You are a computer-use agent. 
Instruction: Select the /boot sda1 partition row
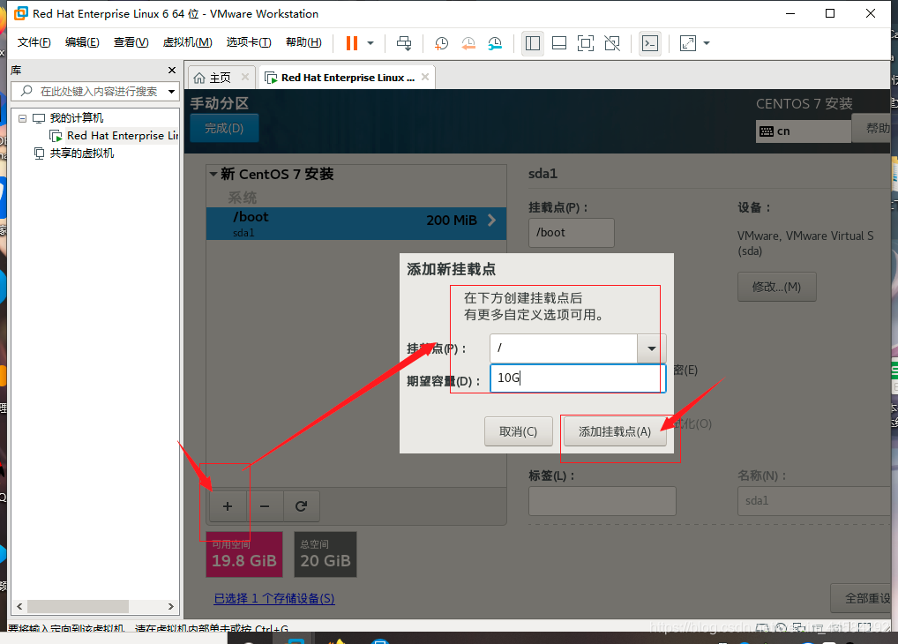coord(356,223)
